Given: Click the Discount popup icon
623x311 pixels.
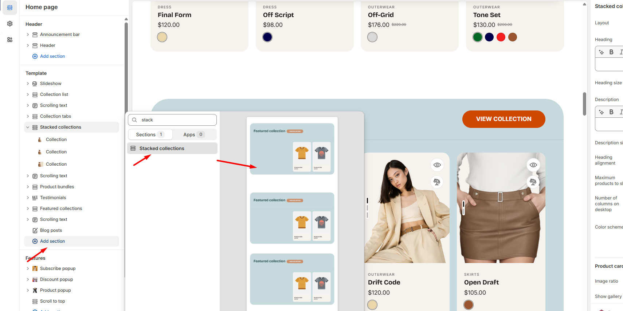Looking at the screenshot, I should (x=35, y=279).
